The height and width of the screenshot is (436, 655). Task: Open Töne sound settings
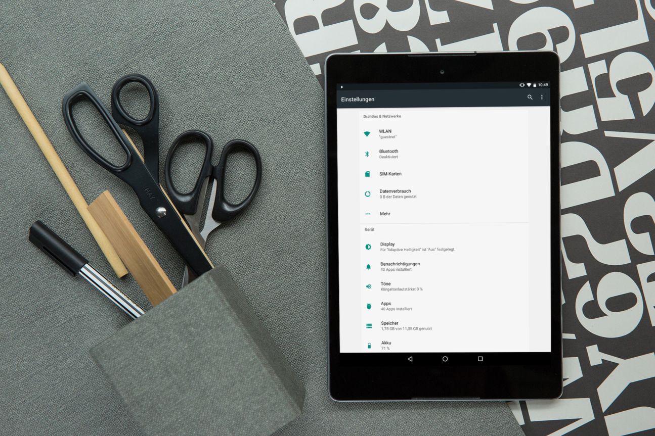pyautogui.click(x=445, y=286)
